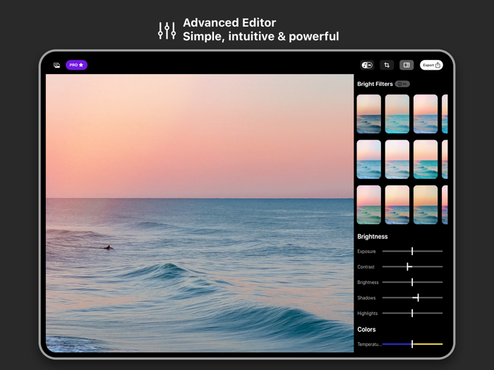Apply second filter thumbnail in top row

(397, 114)
